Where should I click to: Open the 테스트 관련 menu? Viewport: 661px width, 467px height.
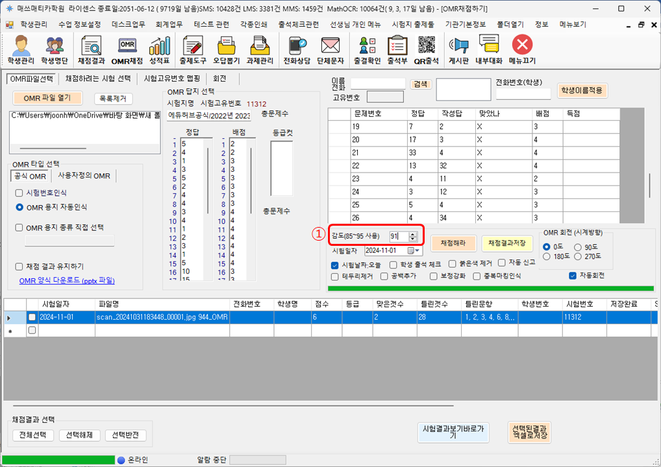tap(211, 24)
